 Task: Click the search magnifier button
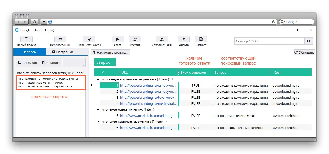click(x=309, y=41)
